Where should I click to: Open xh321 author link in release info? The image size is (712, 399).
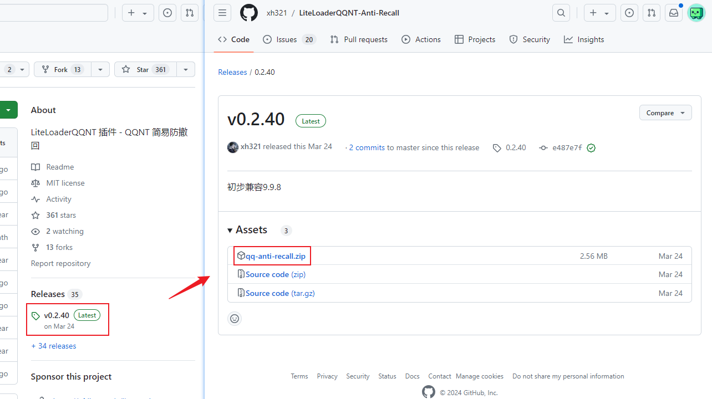point(251,147)
